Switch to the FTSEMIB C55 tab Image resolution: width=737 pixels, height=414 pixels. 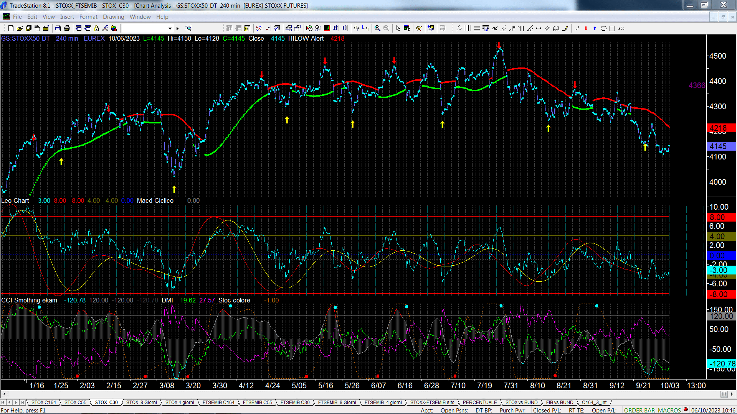(257, 402)
